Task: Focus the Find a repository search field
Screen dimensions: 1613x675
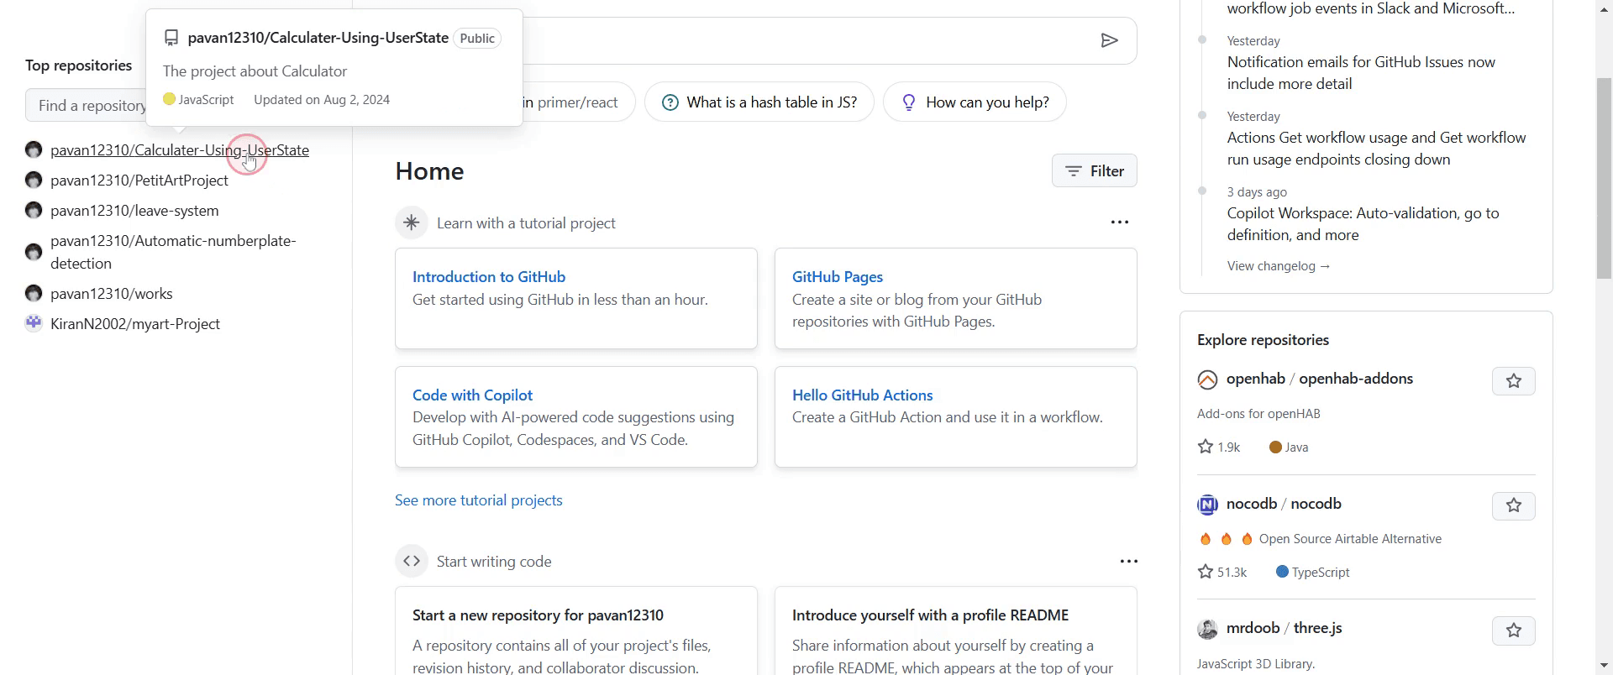Action: [87, 106]
